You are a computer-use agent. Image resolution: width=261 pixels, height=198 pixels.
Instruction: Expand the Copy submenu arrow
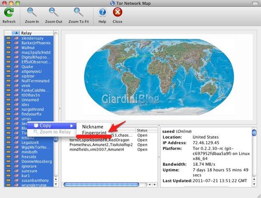(x=72, y=126)
